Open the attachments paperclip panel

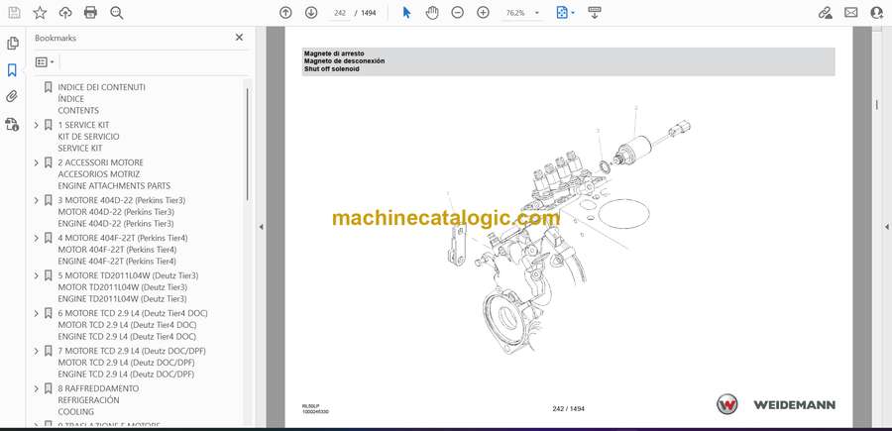click(12, 96)
